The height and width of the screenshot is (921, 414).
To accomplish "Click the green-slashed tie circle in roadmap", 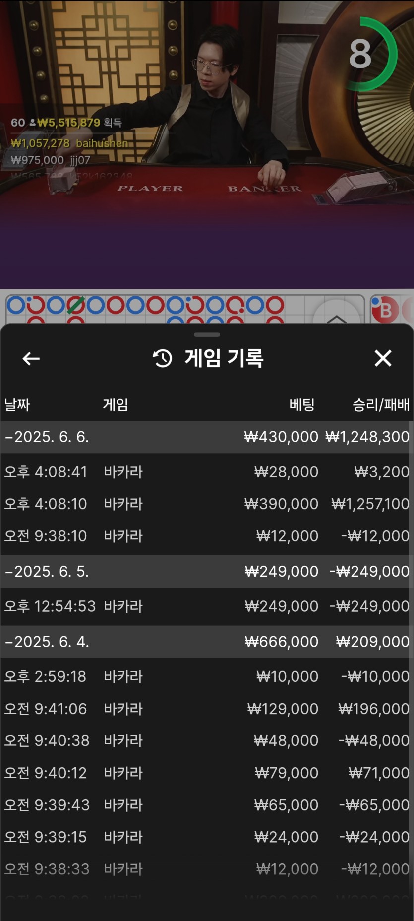I will point(75,305).
